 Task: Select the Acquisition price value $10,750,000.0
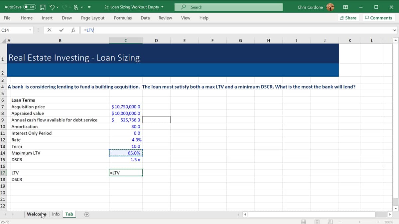[x=126, y=107]
